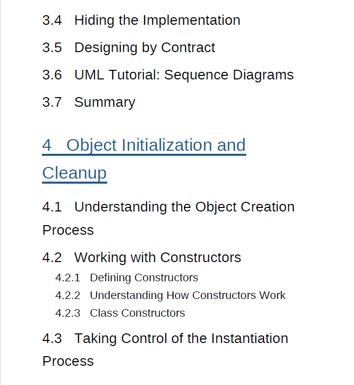Jump to the 3.7 'Summary' entry
This screenshot has height=385, width=354.
[104, 102]
